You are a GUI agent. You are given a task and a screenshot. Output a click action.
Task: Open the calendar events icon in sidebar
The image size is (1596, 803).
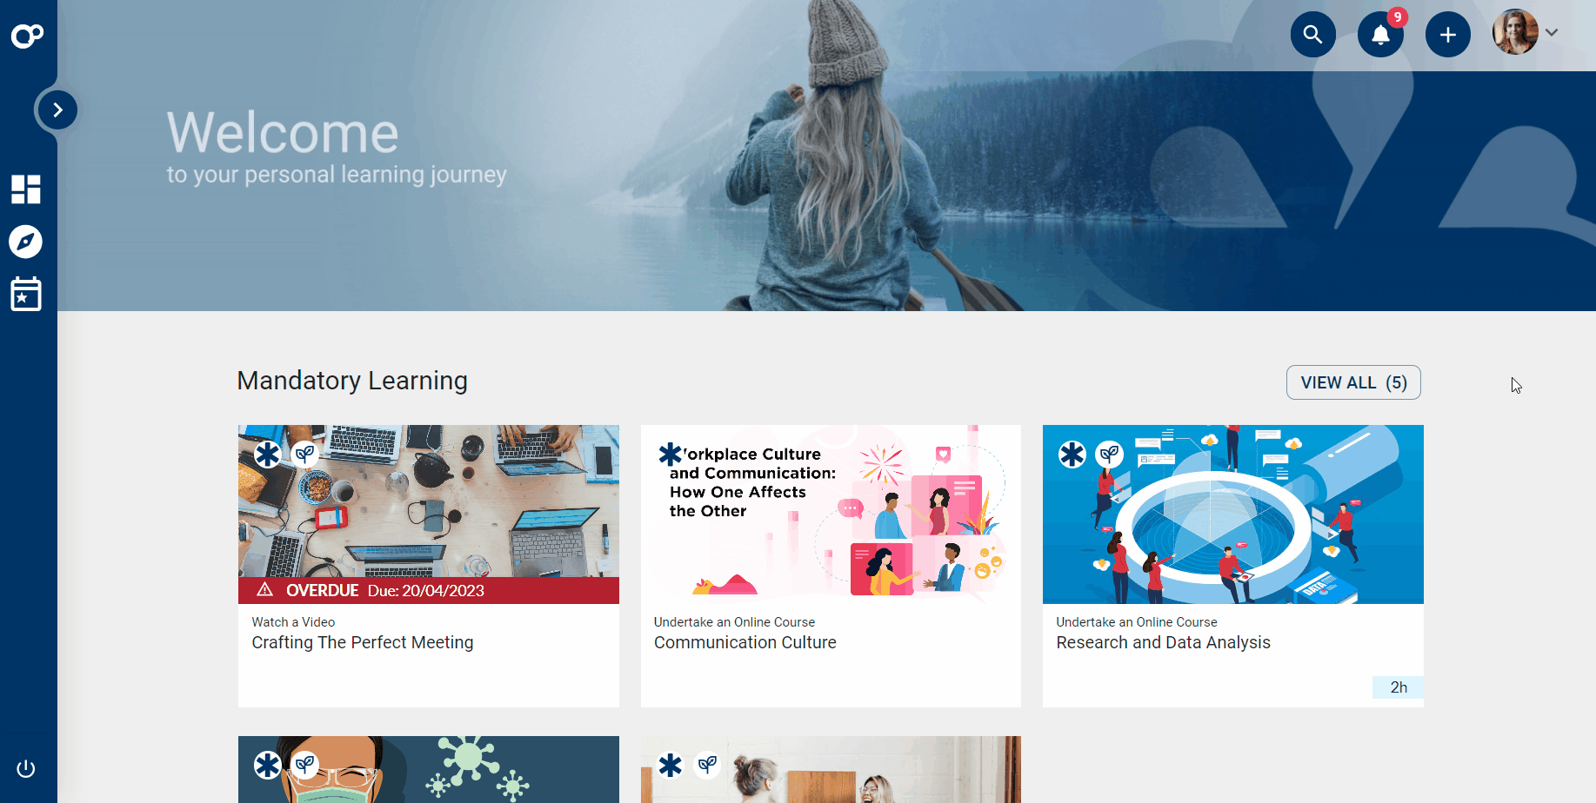tap(26, 294)
